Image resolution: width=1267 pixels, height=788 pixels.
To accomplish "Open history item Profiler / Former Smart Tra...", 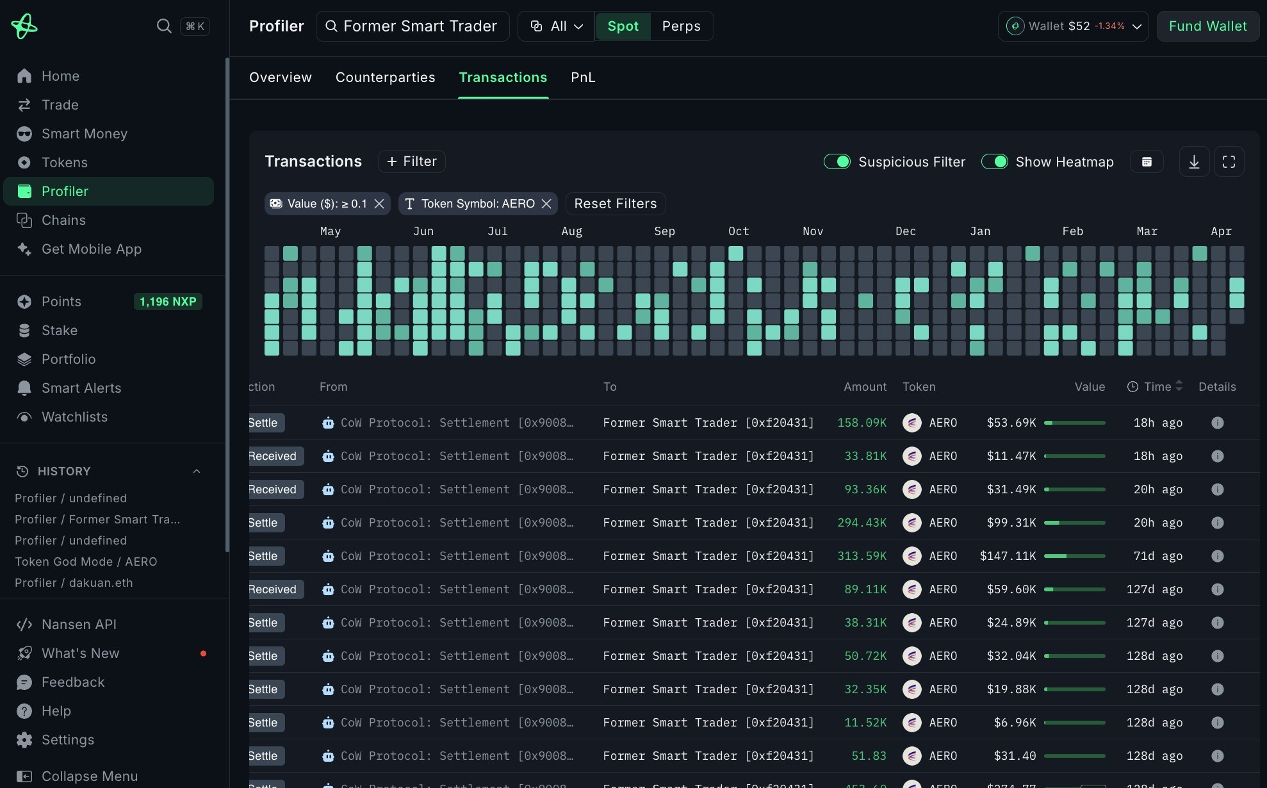I will point(97,519).
